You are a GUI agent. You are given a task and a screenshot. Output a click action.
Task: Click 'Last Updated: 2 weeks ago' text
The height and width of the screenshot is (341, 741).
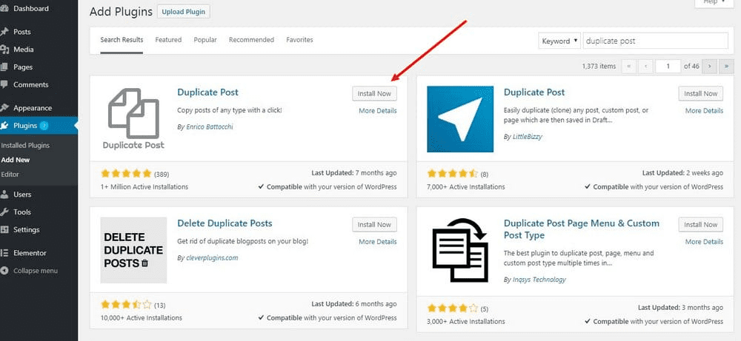point(682,173)
